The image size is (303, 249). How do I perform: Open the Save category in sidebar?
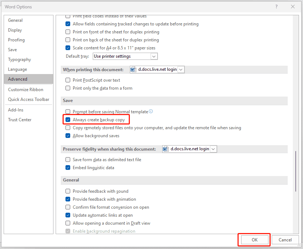click(28, 50)
